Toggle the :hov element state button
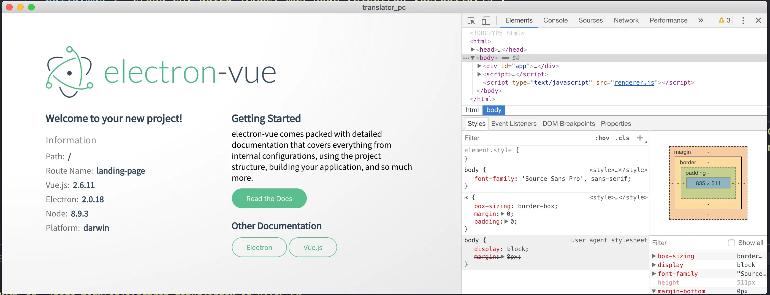This screenshot has height=295, width=770. pos(602,138)
